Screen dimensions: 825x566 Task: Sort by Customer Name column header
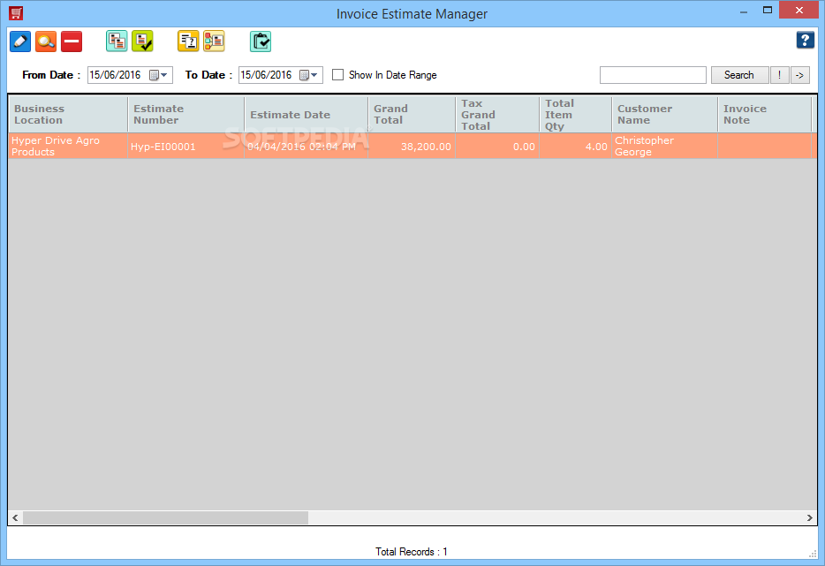point(665,114)
